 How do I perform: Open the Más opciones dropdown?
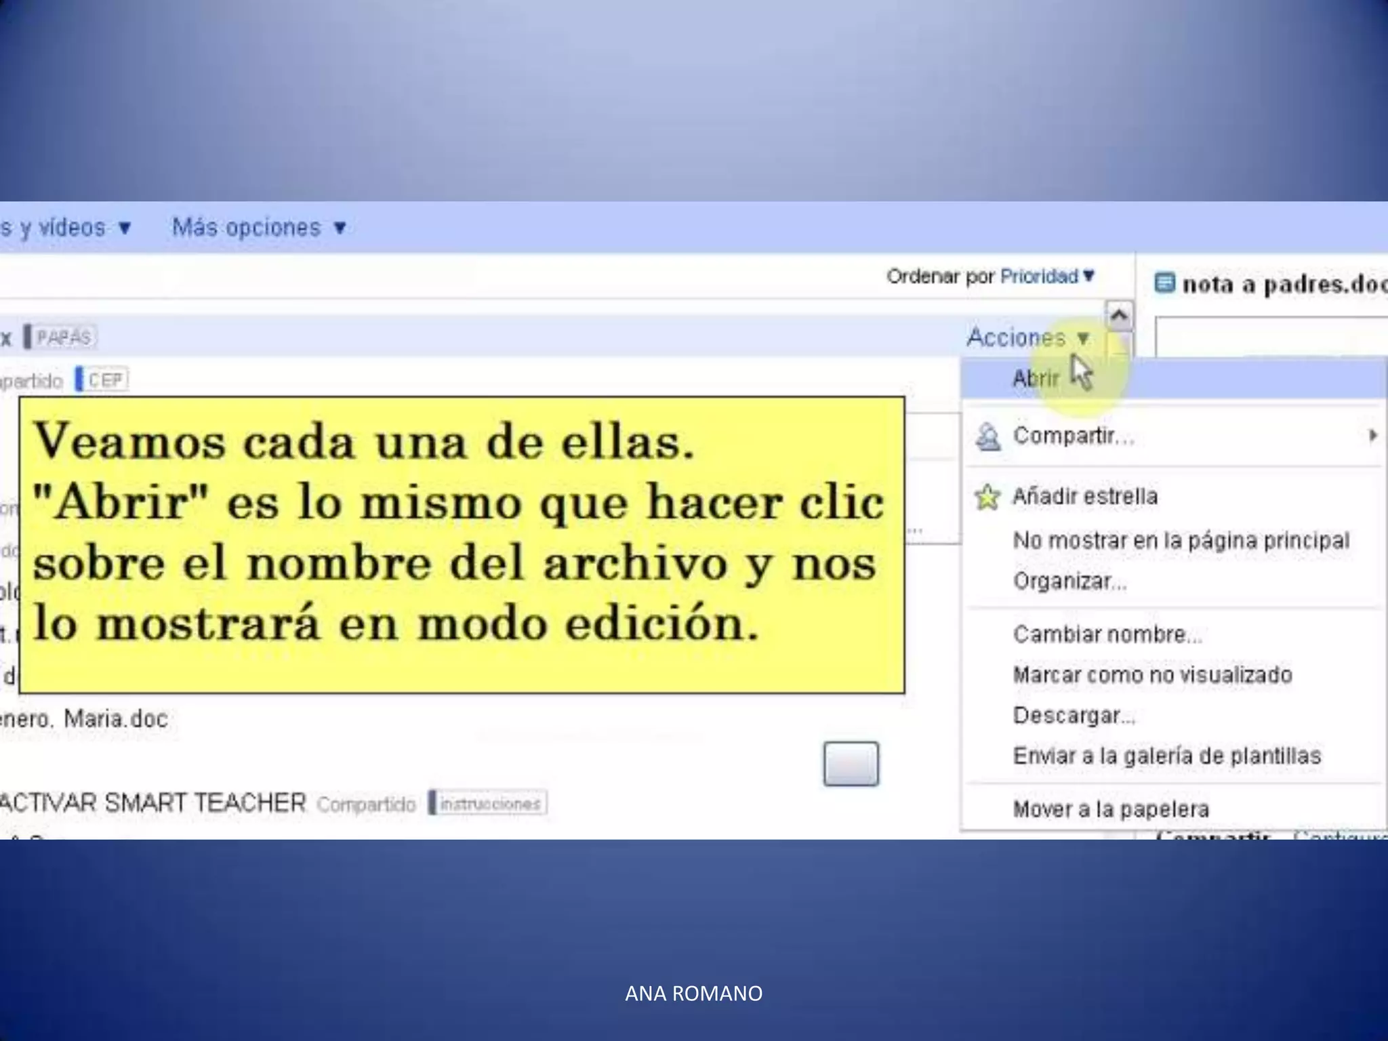click(x=259, y=228)
